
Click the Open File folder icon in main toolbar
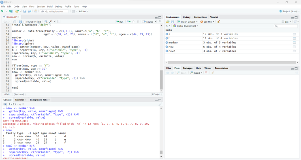click(x=17, y=11)
